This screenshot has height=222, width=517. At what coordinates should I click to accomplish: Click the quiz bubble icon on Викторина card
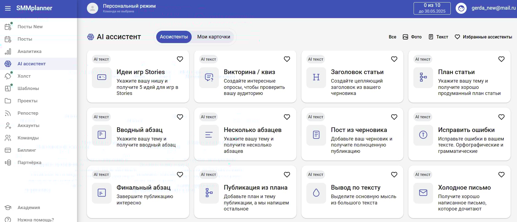tap(209, 78)
